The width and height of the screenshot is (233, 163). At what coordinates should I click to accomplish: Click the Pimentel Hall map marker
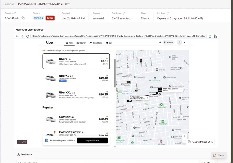[164, 77]
